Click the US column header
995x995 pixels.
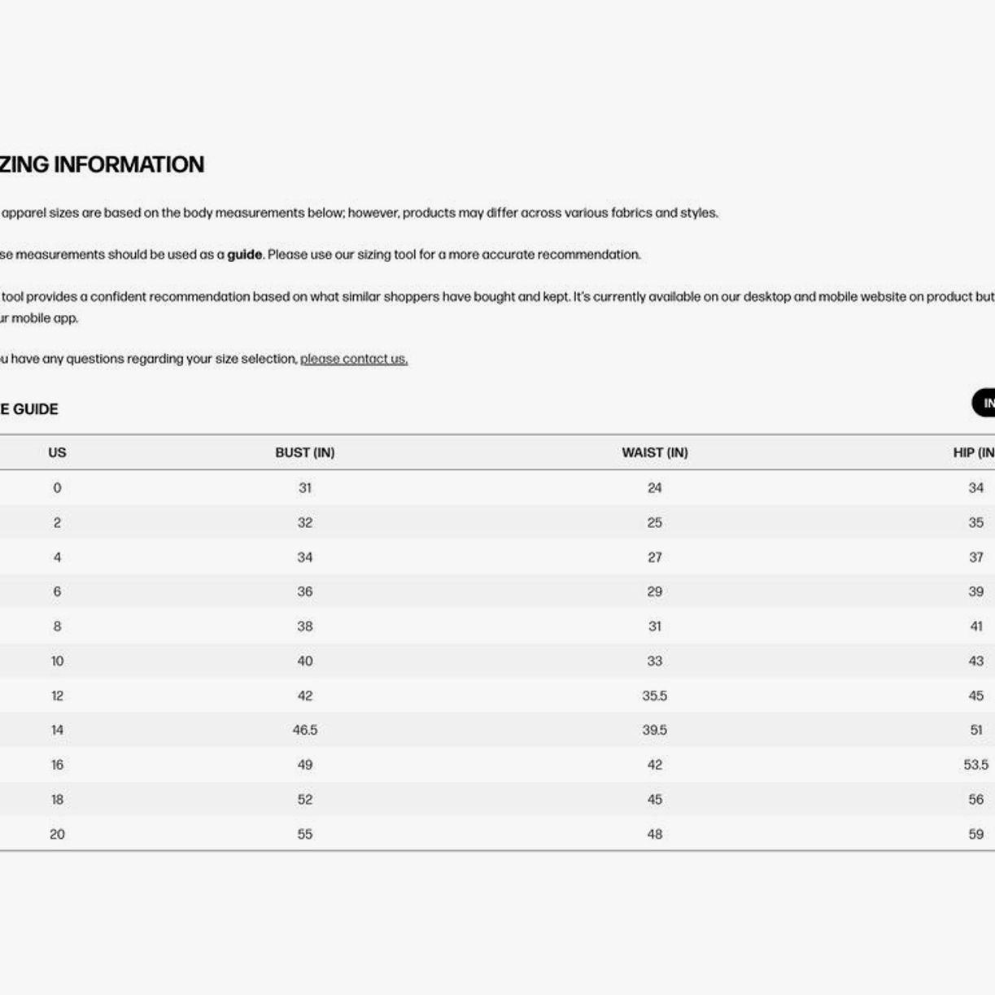point(57,452)
